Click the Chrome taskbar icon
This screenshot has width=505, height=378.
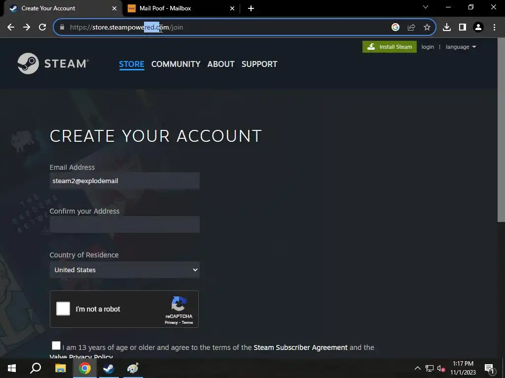pos(85,368)
